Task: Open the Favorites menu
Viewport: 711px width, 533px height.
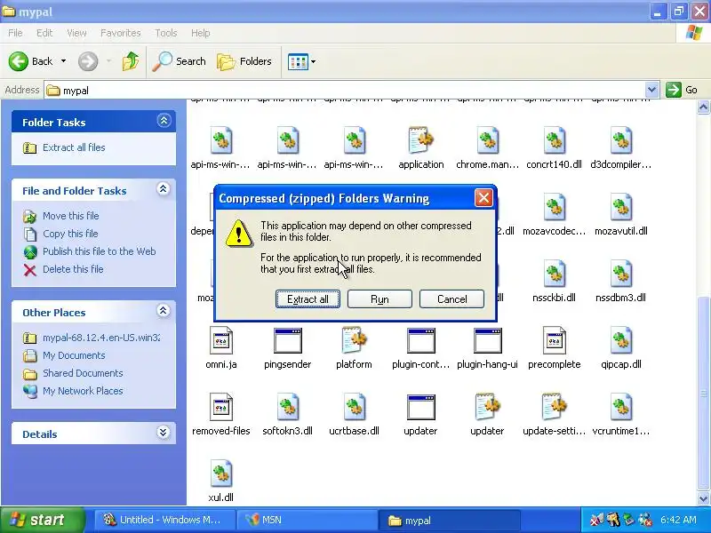Action: 121,33
